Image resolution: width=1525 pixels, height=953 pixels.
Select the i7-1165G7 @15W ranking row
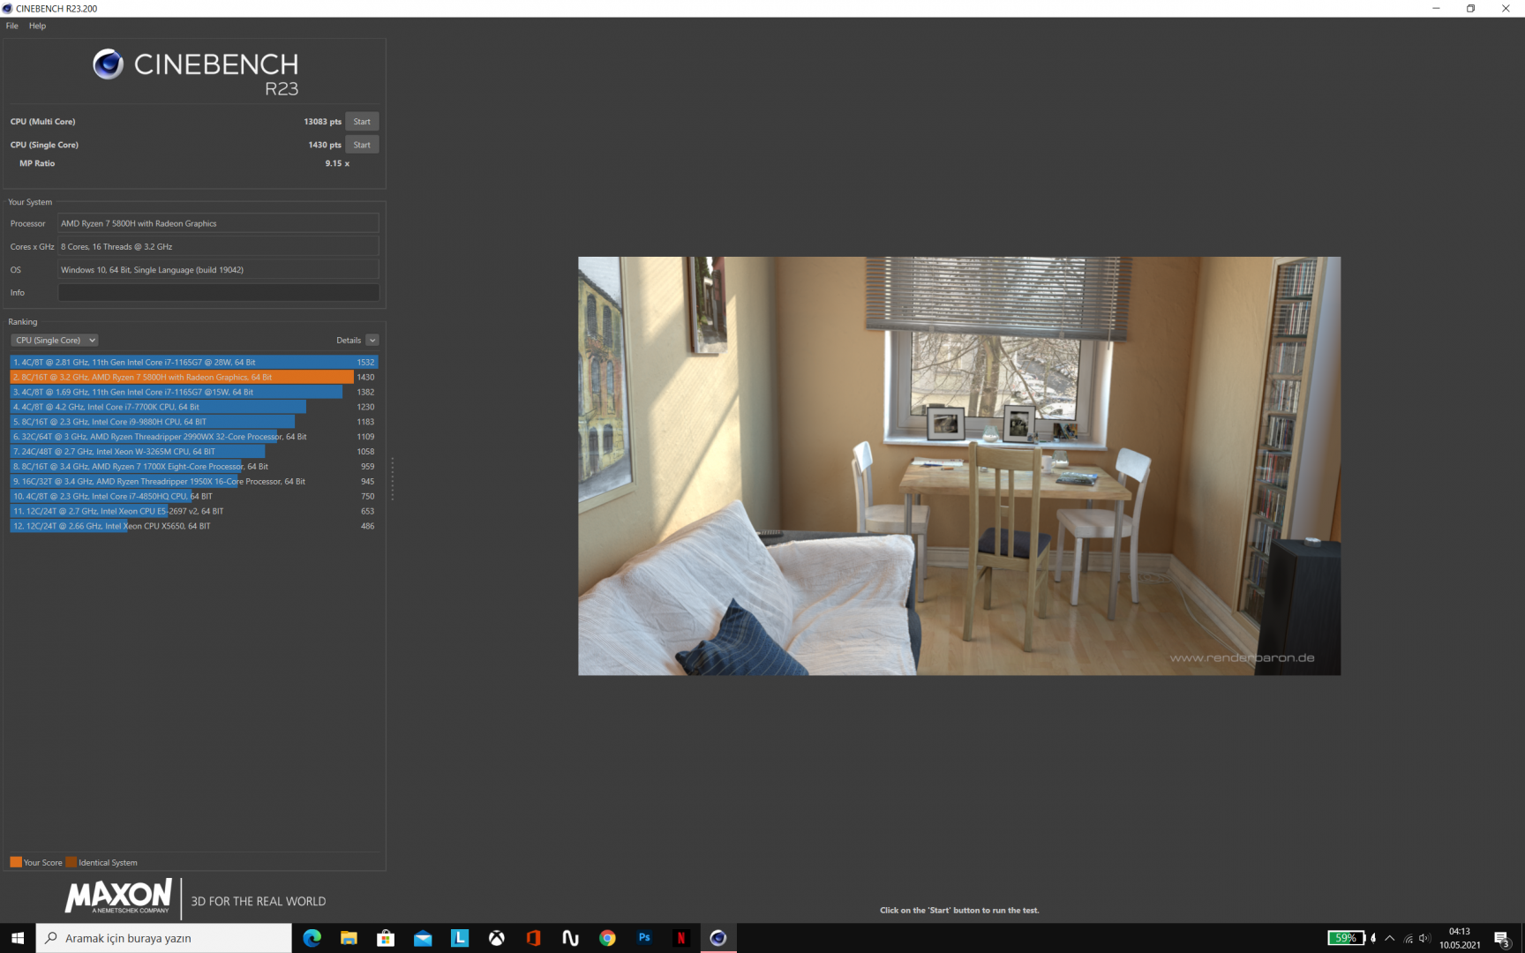194,392
